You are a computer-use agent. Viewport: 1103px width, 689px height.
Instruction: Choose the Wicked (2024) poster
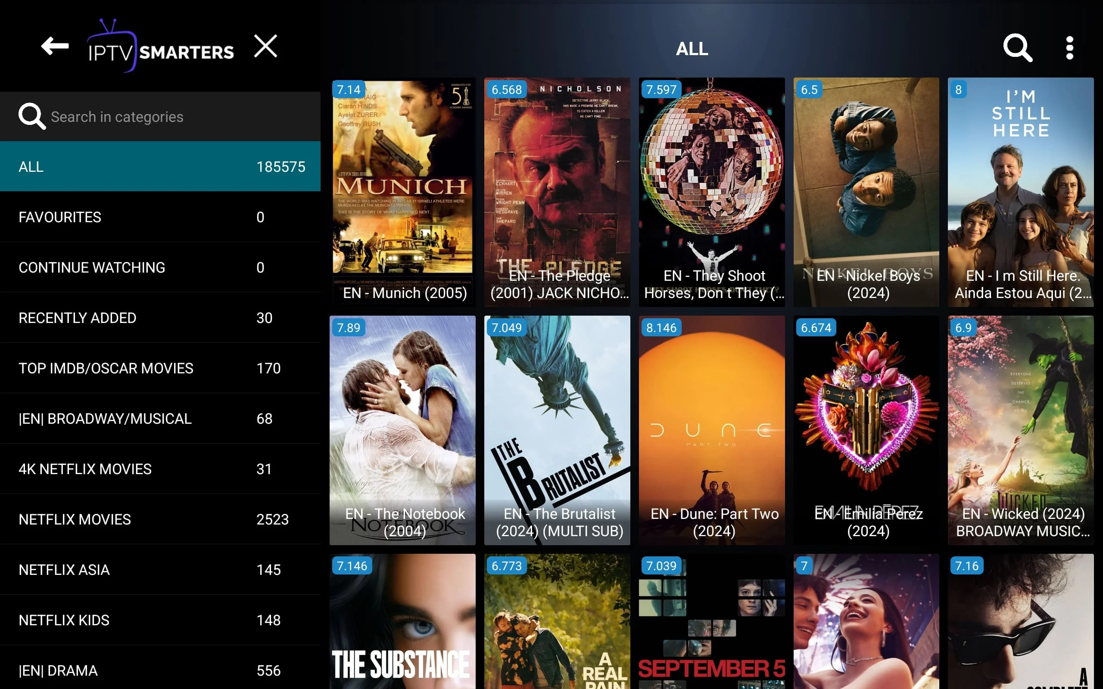click(x=1021, y=430)
